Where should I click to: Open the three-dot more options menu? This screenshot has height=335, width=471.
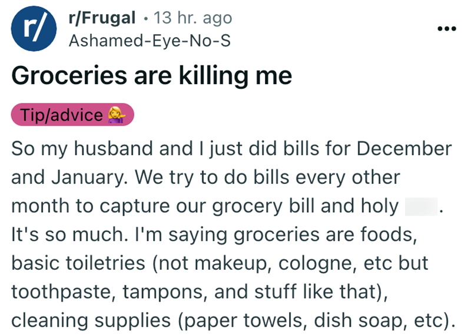(x=447, y=29)
